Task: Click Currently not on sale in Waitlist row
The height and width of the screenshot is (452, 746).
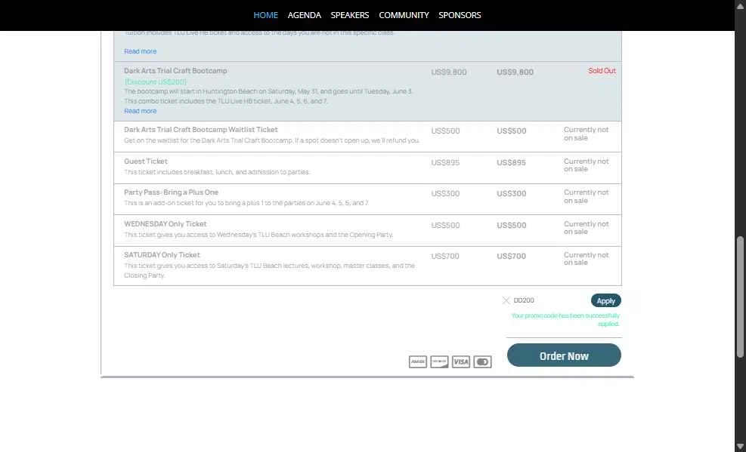Action: coord(587,134)
